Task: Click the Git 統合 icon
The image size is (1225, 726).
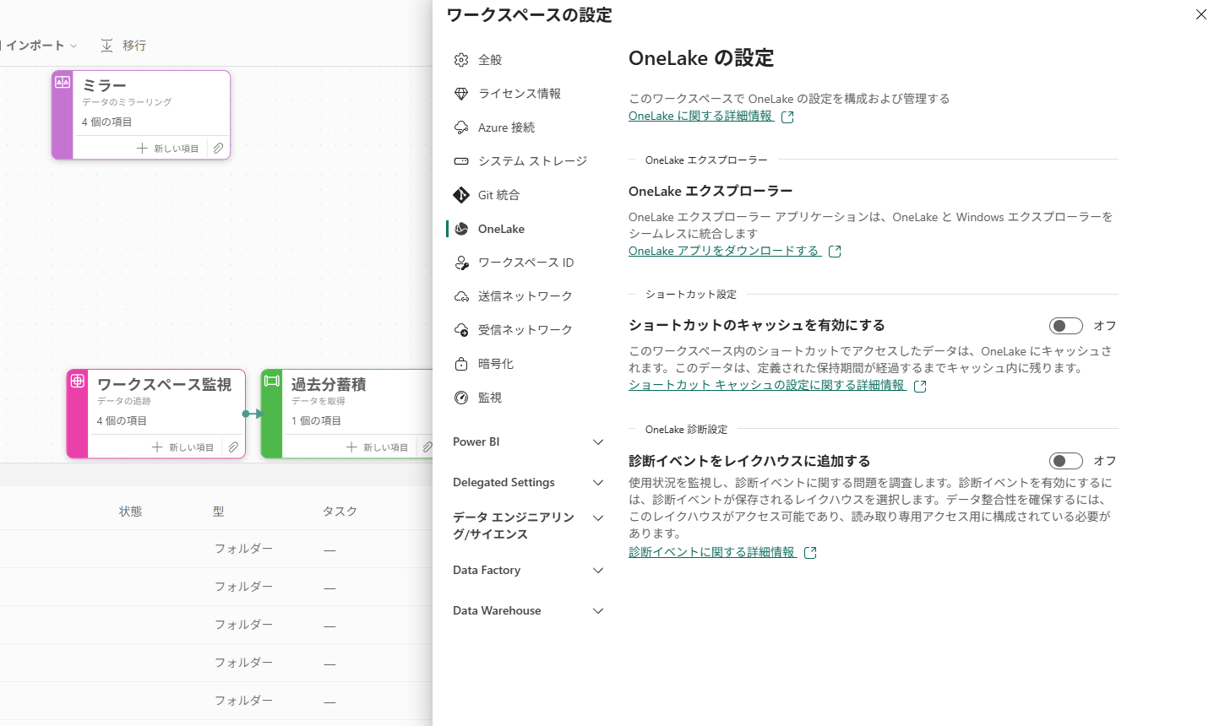Action: tap(461, 195)
